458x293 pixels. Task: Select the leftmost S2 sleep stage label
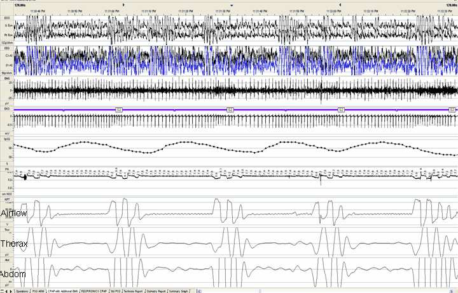118,110
